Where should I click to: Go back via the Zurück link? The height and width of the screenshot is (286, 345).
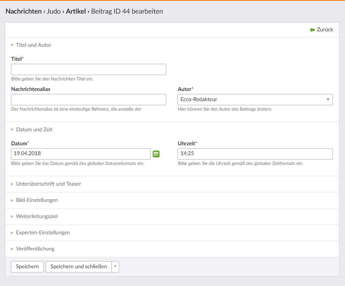(325, 30)
